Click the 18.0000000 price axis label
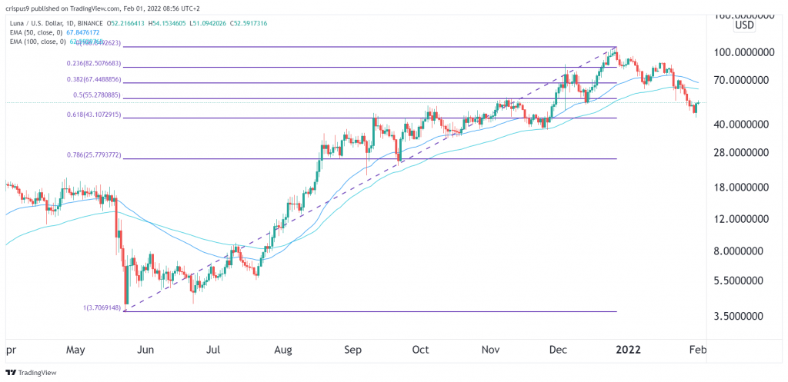Viewport: 788px width, 382px height. (743, 187)
